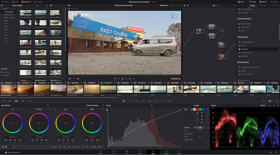Open the Timelines smart bin

(x=7, y=72)
